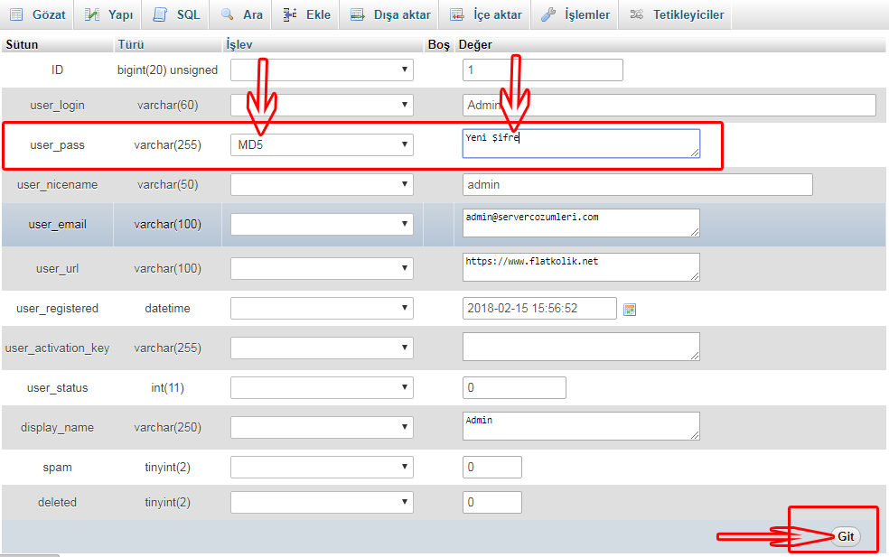Select the Yeni Şifre password value field
The image size is (889, 557).
click(580, 144)
